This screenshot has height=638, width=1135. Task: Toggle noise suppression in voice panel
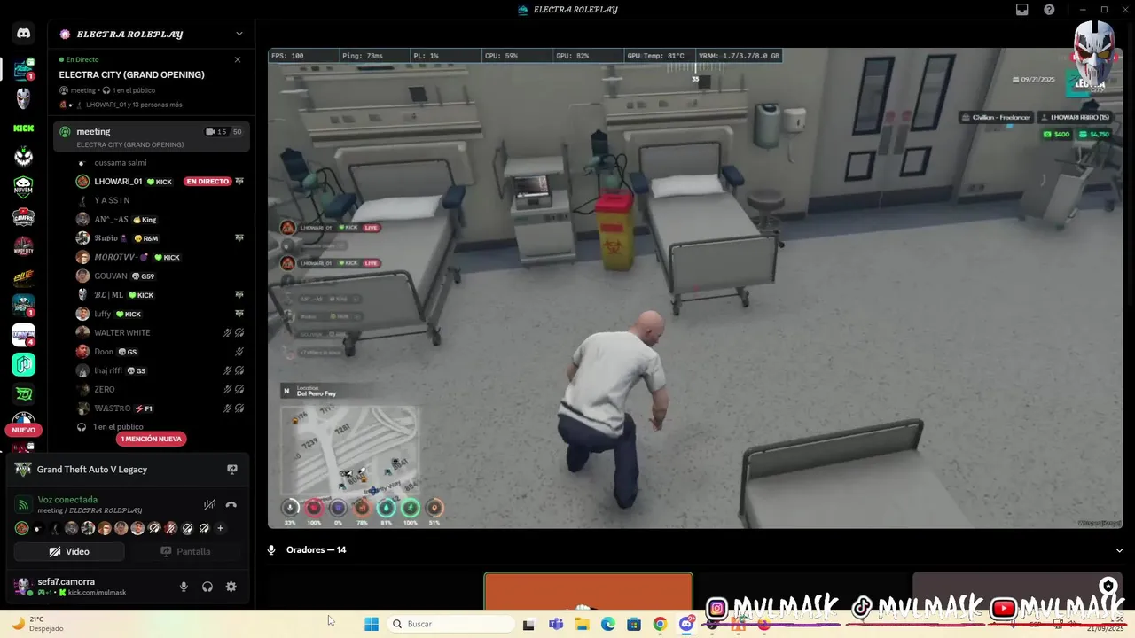tap(209, 504)
